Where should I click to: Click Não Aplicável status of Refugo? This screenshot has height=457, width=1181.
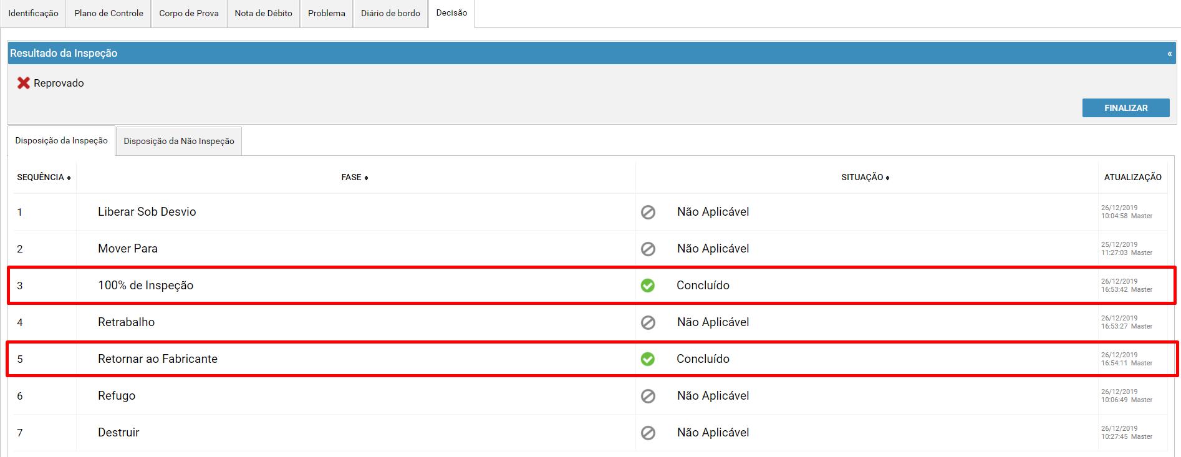[713, 396]
